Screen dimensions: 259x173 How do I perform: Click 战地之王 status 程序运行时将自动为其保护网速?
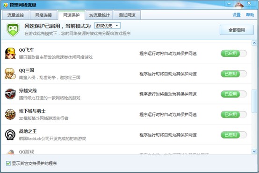tap(168, 135)
